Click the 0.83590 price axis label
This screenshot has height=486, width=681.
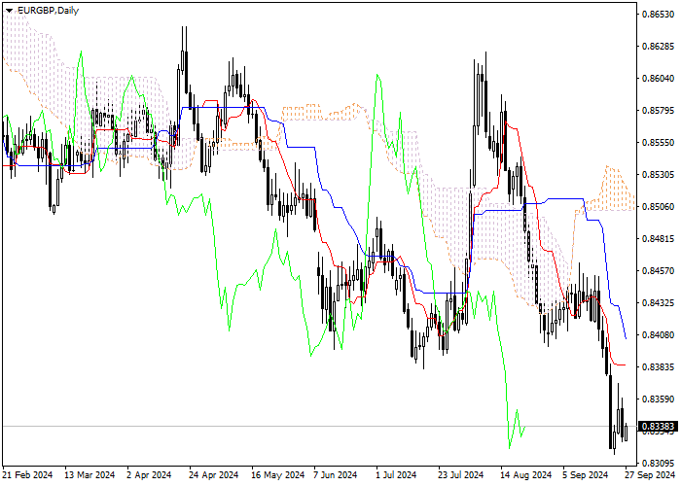tap(658, 399)
